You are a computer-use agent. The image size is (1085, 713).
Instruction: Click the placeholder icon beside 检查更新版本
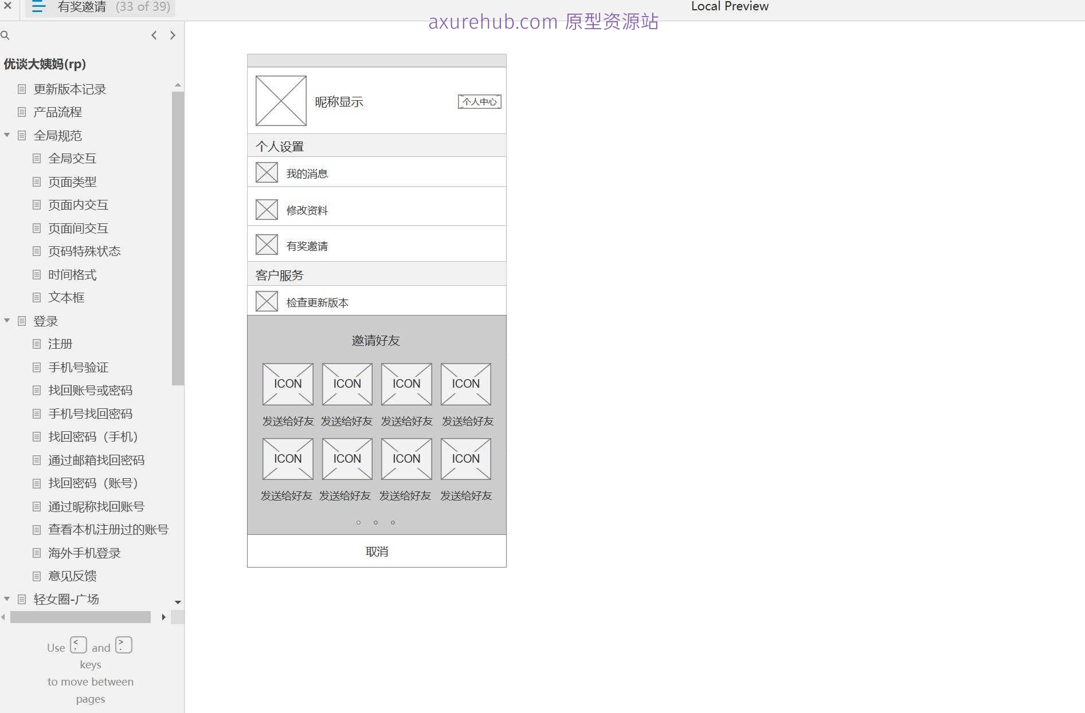click(x=267, y=301)
